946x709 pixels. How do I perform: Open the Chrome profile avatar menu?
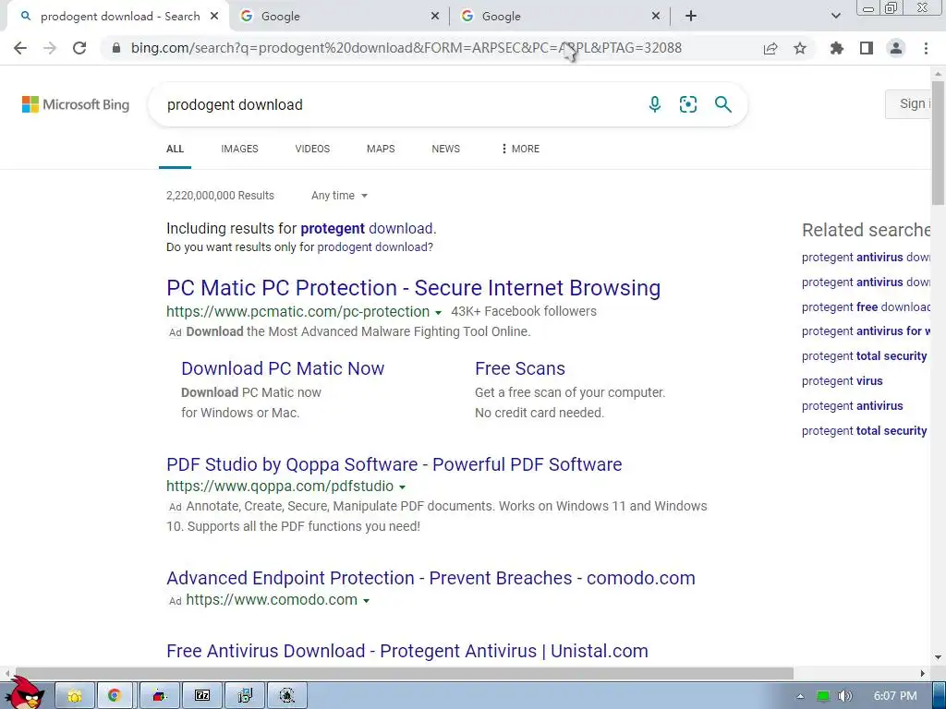(x=896, y=48)
